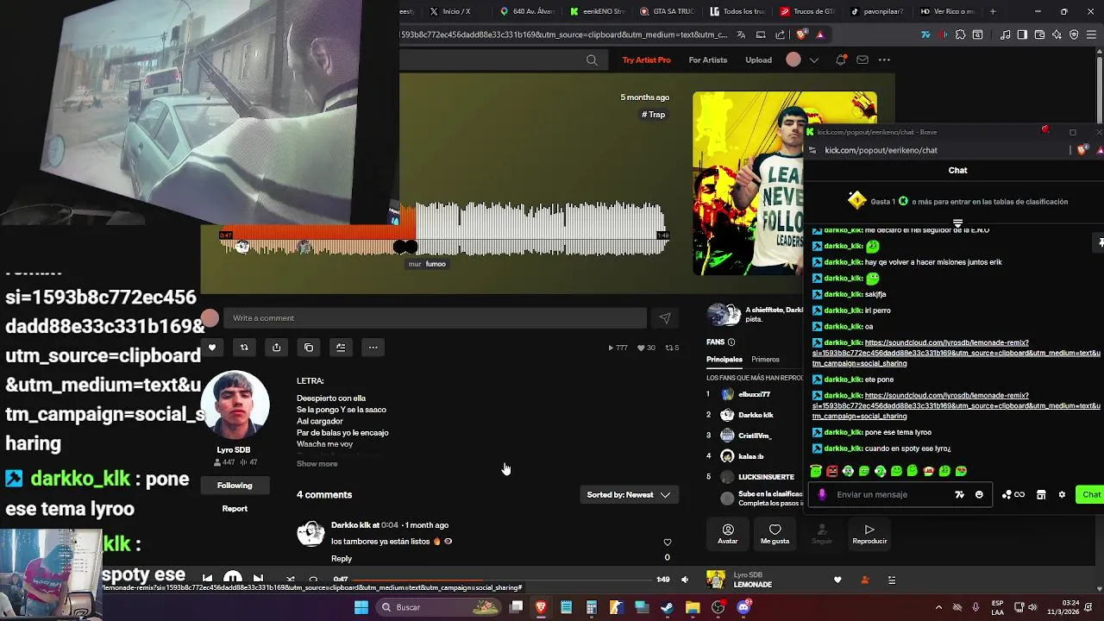Send comment with paper plane icon
This screenshot has height=621, width=1104.
point(665,318)
